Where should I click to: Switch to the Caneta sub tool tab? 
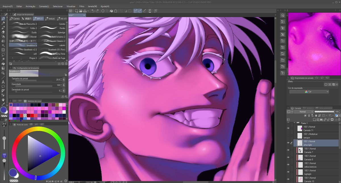tap(15, 18)
